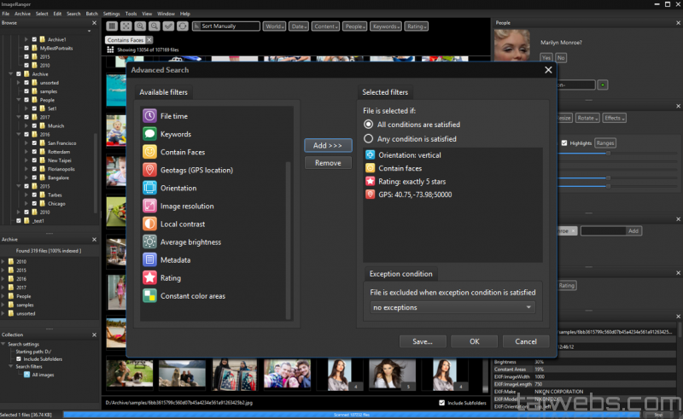The height and width of the screenshot is (419, 683).
Task: Select the Rating star filter icon
Action: click(x=149, y=277)
